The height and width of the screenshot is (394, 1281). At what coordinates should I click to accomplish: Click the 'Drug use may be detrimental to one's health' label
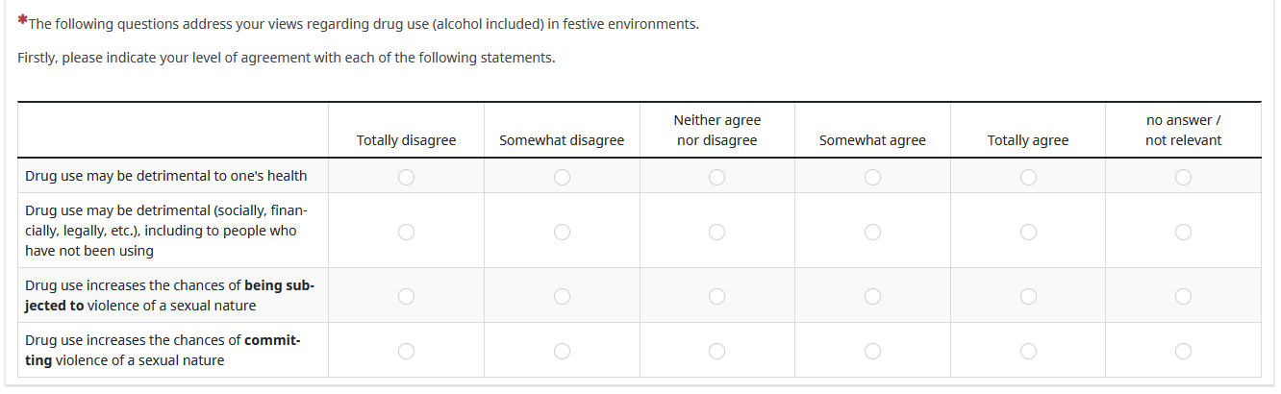point(166,176)
